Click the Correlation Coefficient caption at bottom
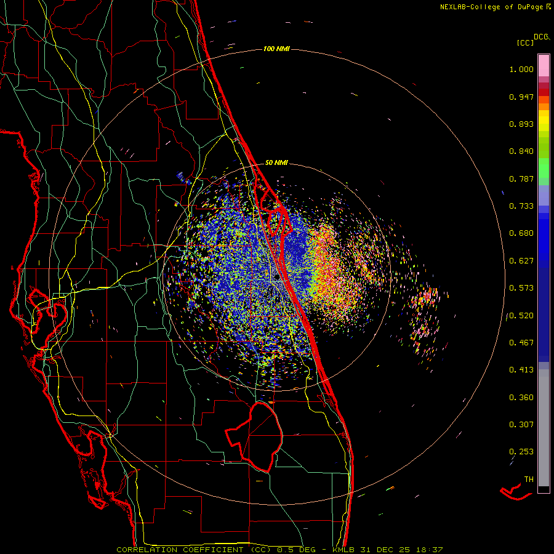Viewport: 554px width, 554px height. click(279, 550)
